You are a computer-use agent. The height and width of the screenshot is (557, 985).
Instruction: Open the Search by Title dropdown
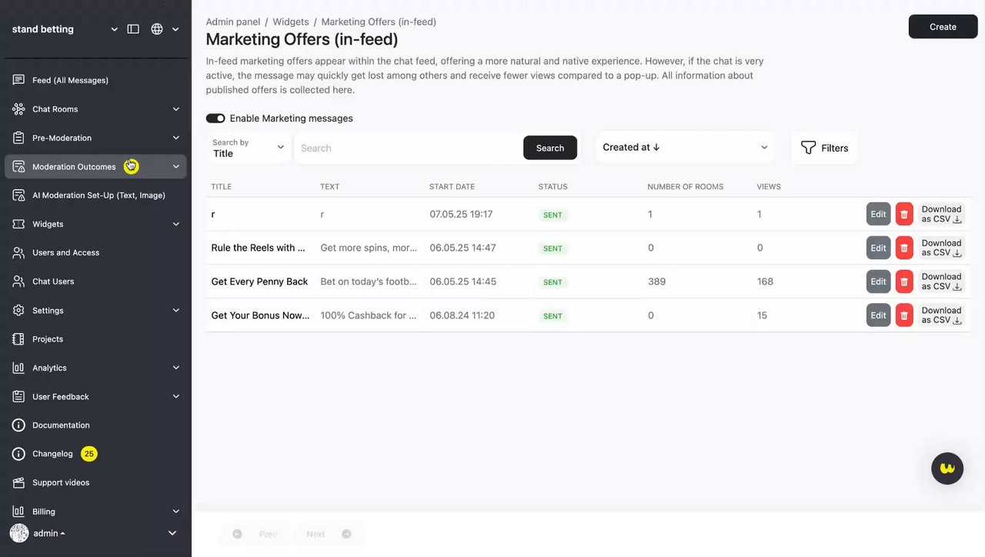click(249, 148)
